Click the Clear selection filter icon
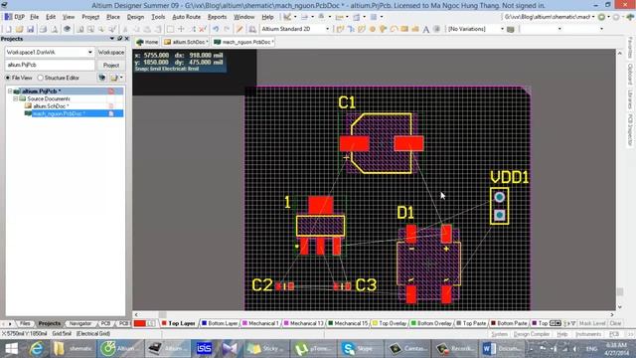Image resolution: width=636 pixels, height=358 pixels. click(x=203, y=29)
